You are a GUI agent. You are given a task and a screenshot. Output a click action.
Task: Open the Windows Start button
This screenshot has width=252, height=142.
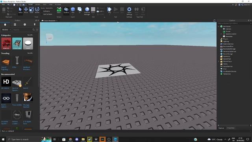(x=3, y=139)
